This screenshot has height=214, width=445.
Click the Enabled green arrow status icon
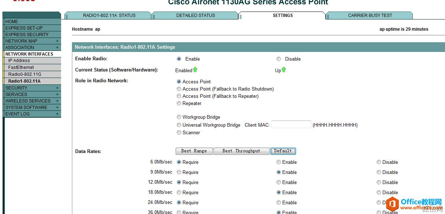pyautogui.click(x=195, y=70)
